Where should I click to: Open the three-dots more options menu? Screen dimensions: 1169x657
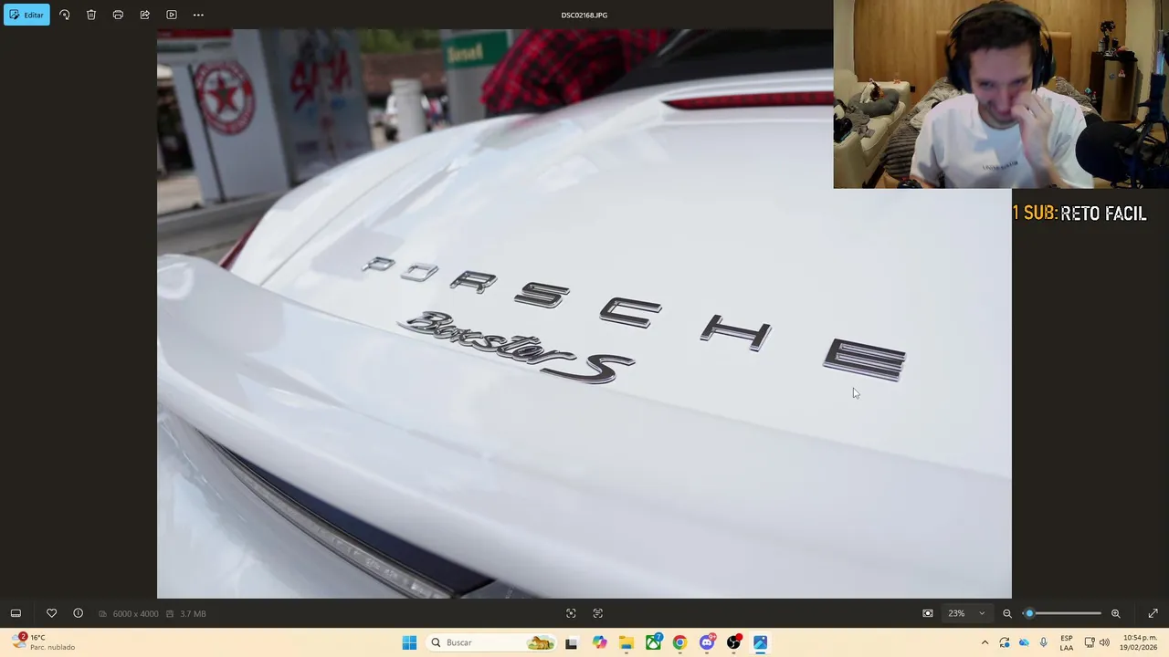point(198,15)
